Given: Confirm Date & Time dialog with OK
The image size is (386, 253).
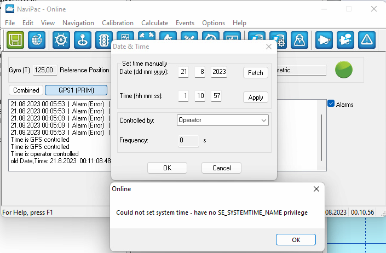Looking at the screenshot, I should click(167, 168).
